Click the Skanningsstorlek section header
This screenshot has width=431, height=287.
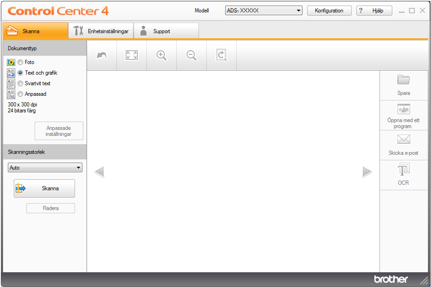point(45,152)
